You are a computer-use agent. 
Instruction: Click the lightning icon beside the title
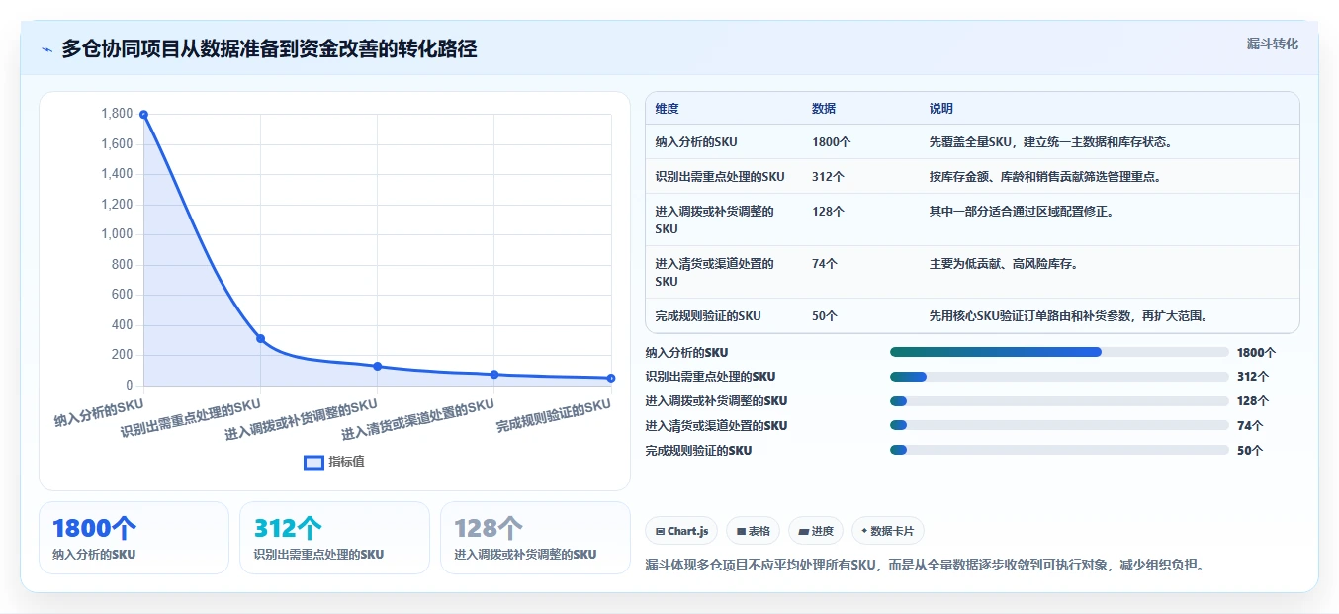(47, 49)
